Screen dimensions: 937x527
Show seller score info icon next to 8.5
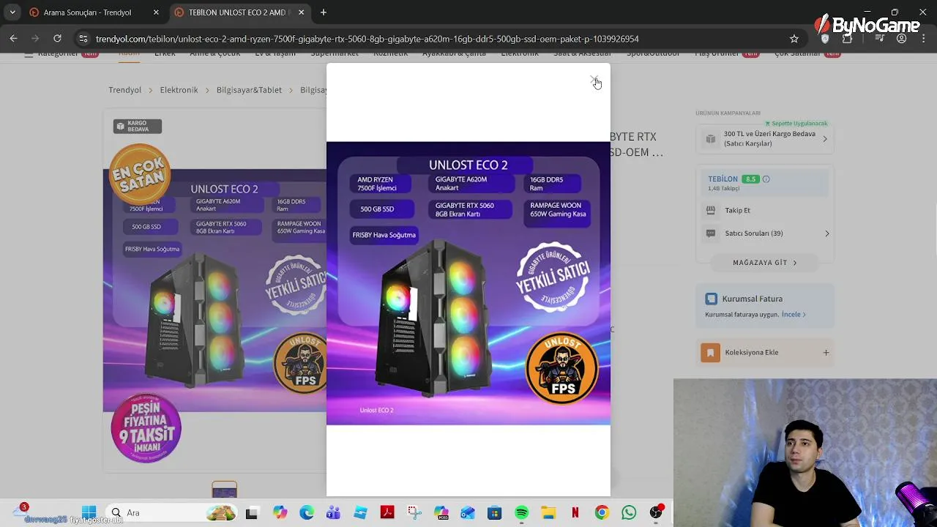(x=766, y=179)
